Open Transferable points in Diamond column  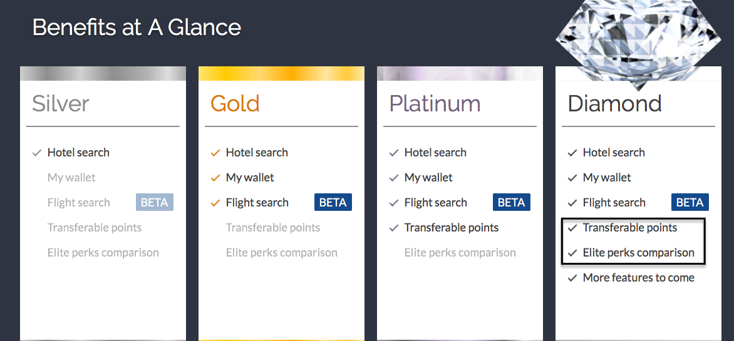pos(630,228)
